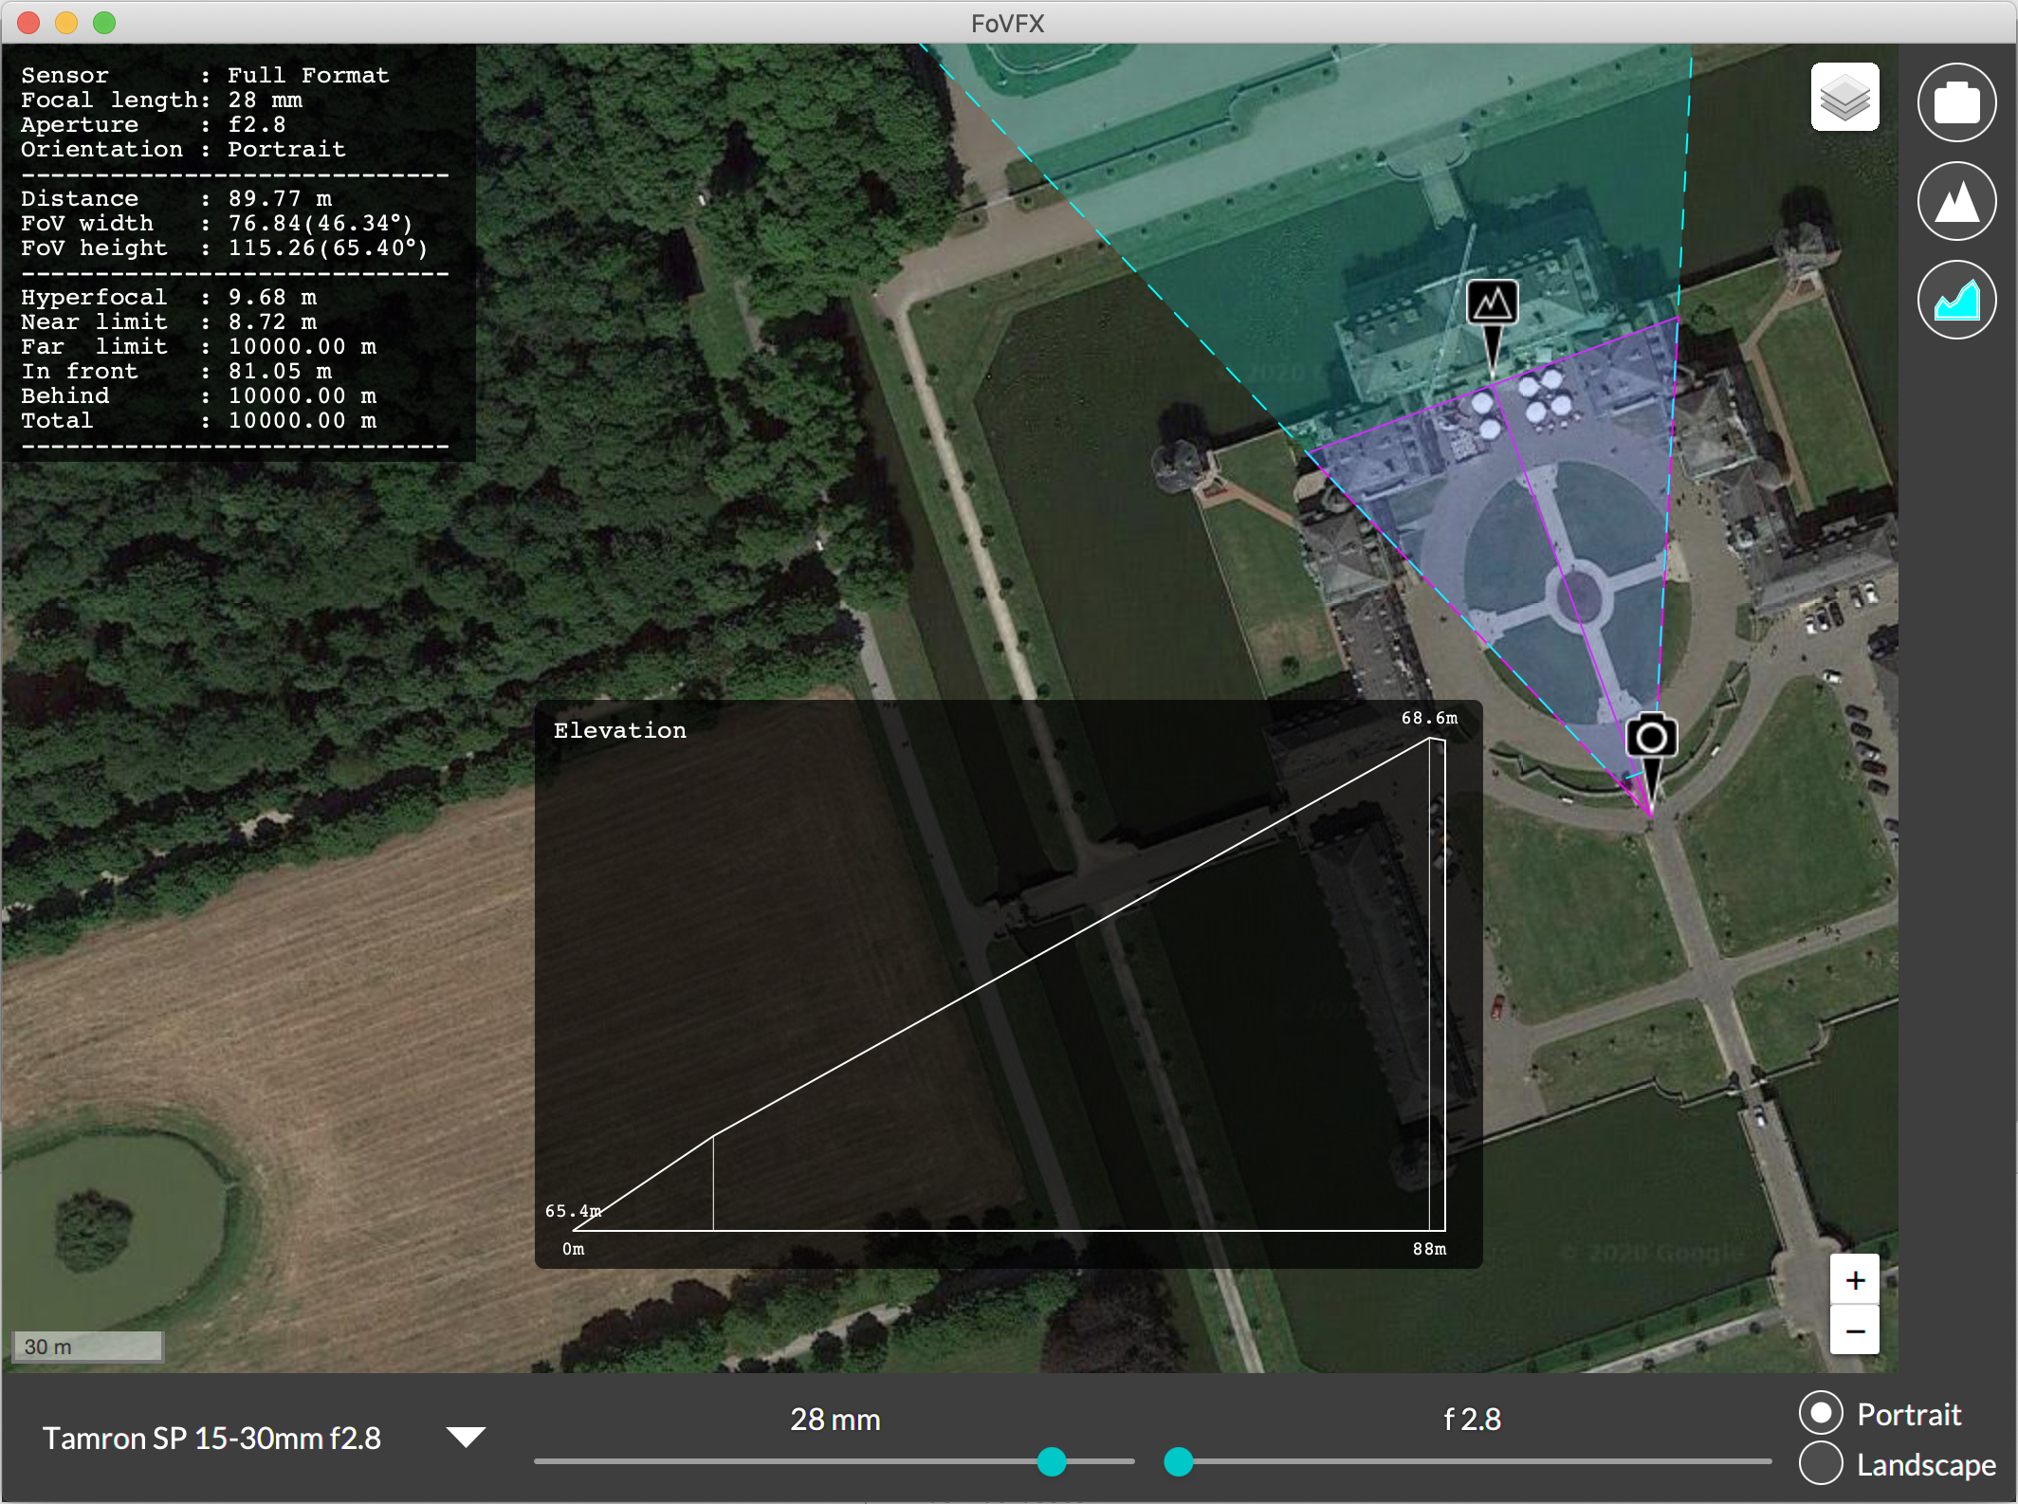Click the f 2.8 aperture slider handle
This screenshot has width=2018, height=1504.
pos(1178,1461)
